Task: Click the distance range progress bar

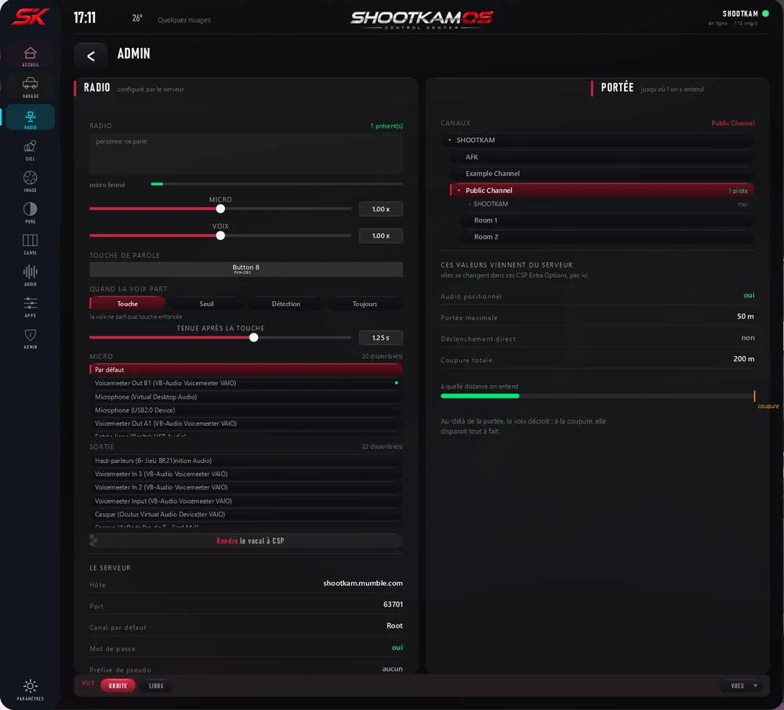Action: coord(597,395)
